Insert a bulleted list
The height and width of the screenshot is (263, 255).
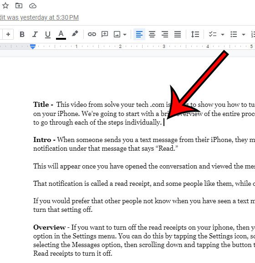[x=234, y=34]
